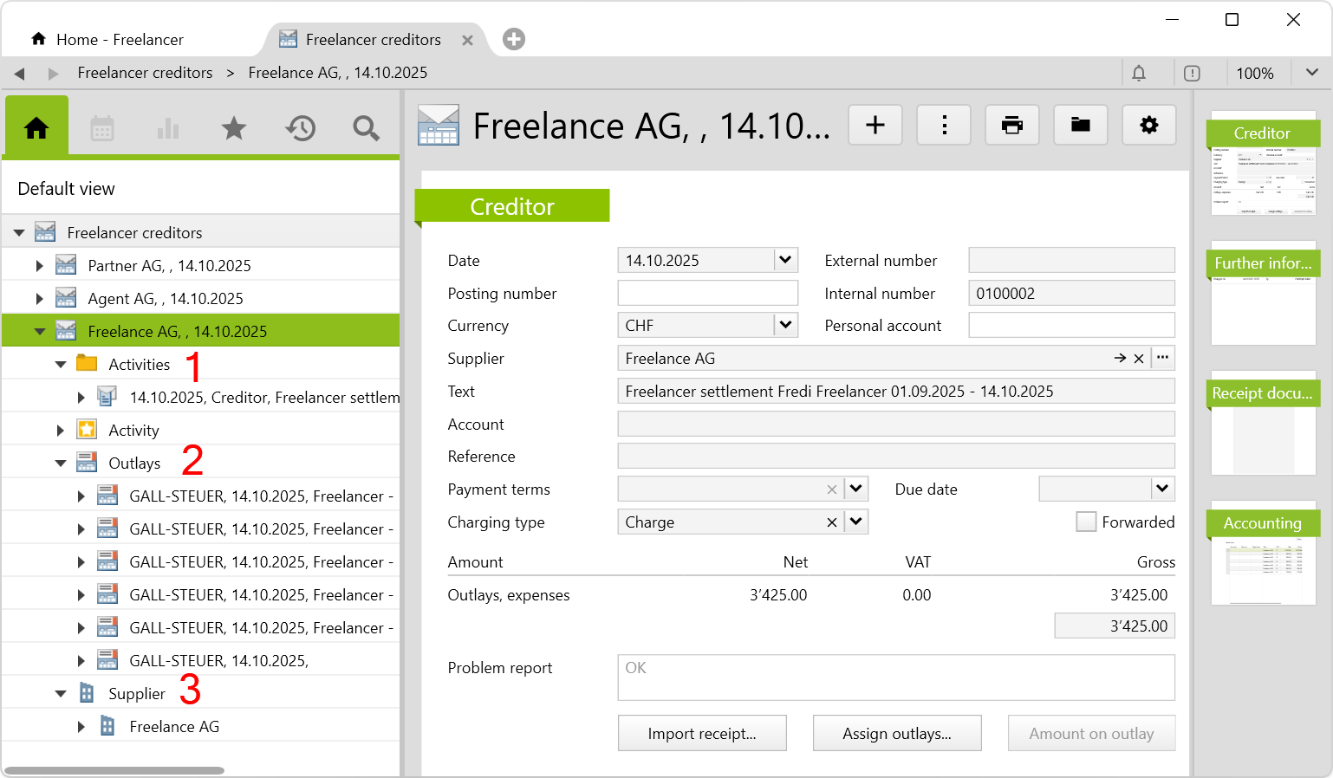Click the search magnifier icon in sidebar
1333x778 pixels.
coord(366,128)
